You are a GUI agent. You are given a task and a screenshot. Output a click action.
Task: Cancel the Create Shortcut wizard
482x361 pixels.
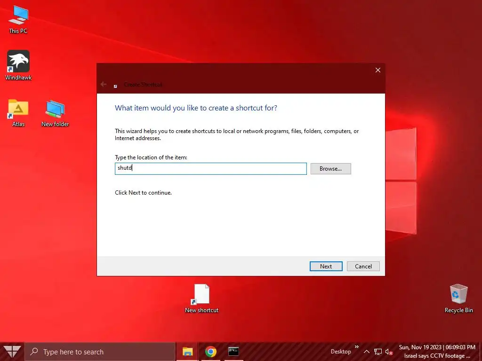(x=363, y=266)
